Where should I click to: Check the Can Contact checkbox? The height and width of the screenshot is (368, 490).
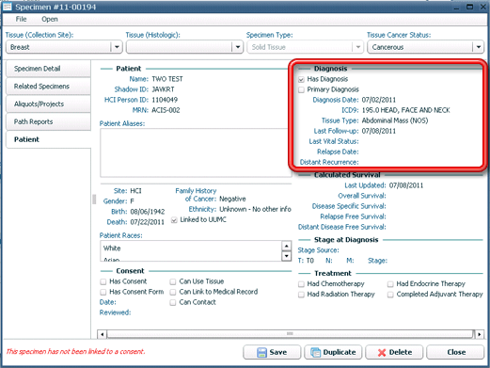[173, 303]
